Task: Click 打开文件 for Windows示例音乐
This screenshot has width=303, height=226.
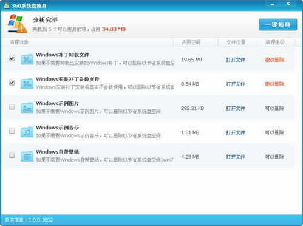Action: coord(236,132)
